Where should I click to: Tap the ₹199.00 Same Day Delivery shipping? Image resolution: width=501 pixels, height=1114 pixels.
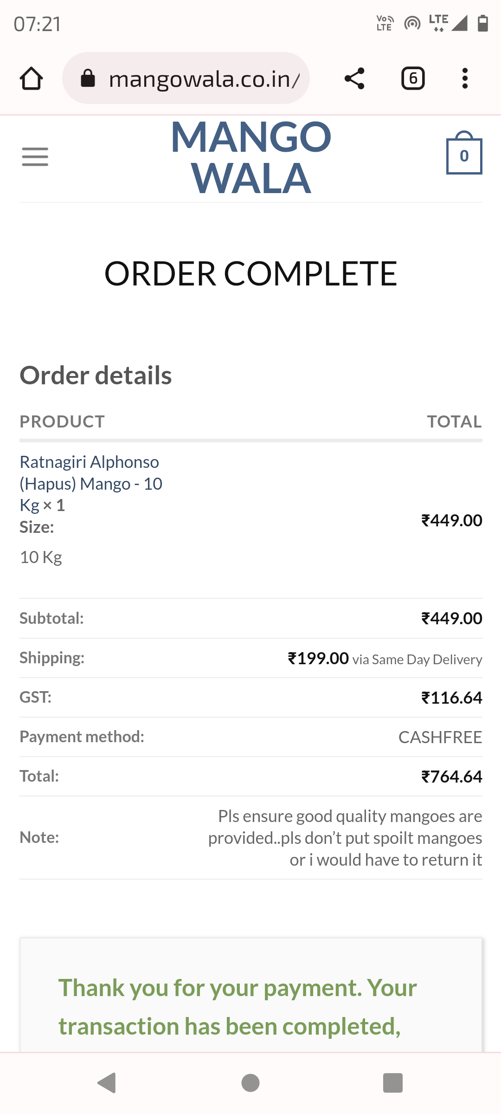coord(385,659)
